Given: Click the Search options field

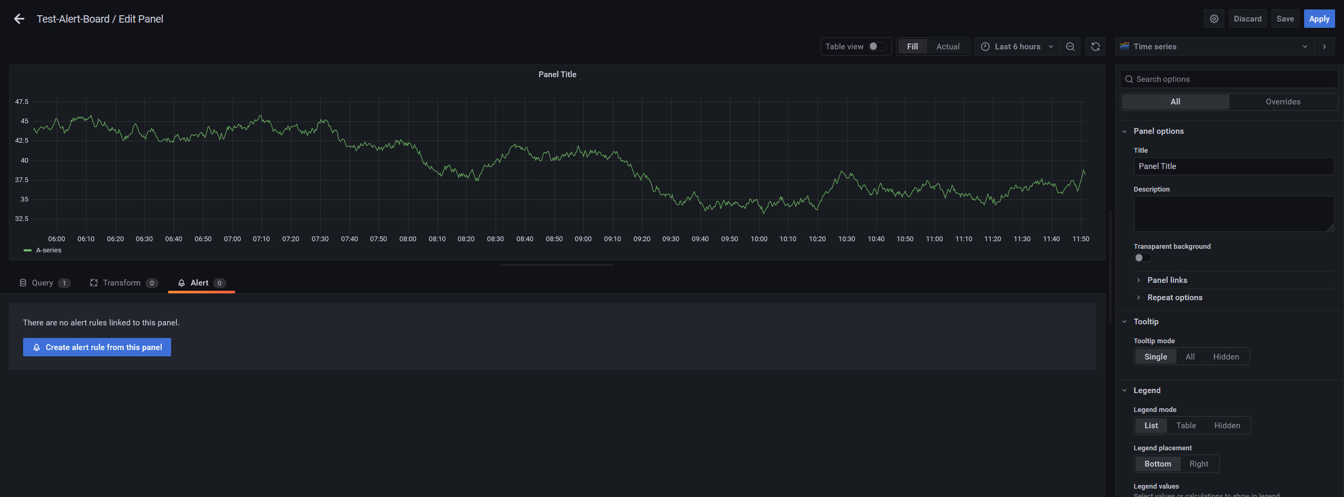Looking at the screenshot, I should tap(1228, 79).
